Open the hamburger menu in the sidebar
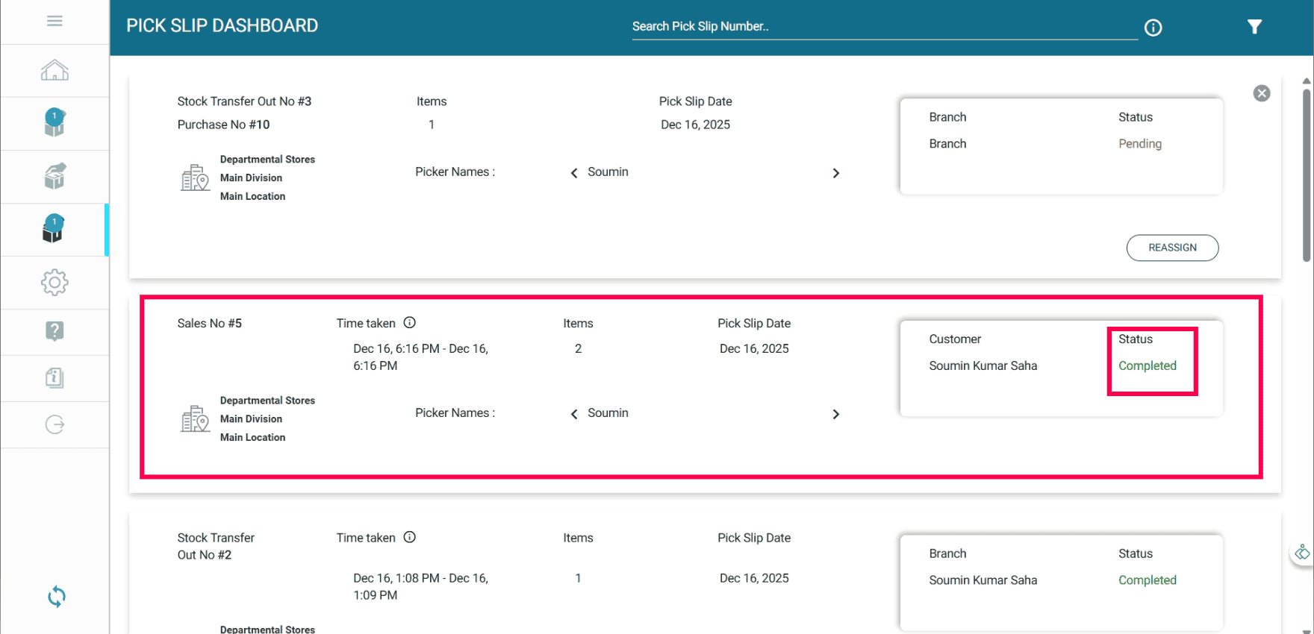The width and height of the screenshot is (1314, 634). pyautogui.click(x=55, y=21)
